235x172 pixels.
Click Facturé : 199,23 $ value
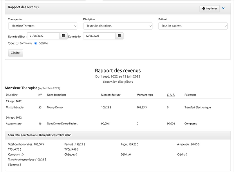click(x=75, y=144)
